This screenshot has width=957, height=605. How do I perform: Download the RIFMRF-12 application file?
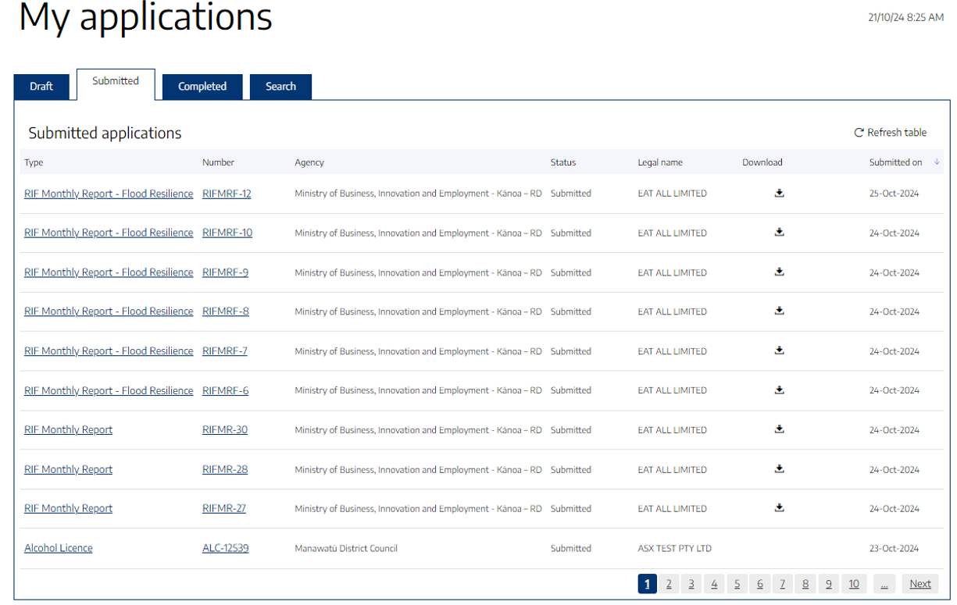(779, 193)
